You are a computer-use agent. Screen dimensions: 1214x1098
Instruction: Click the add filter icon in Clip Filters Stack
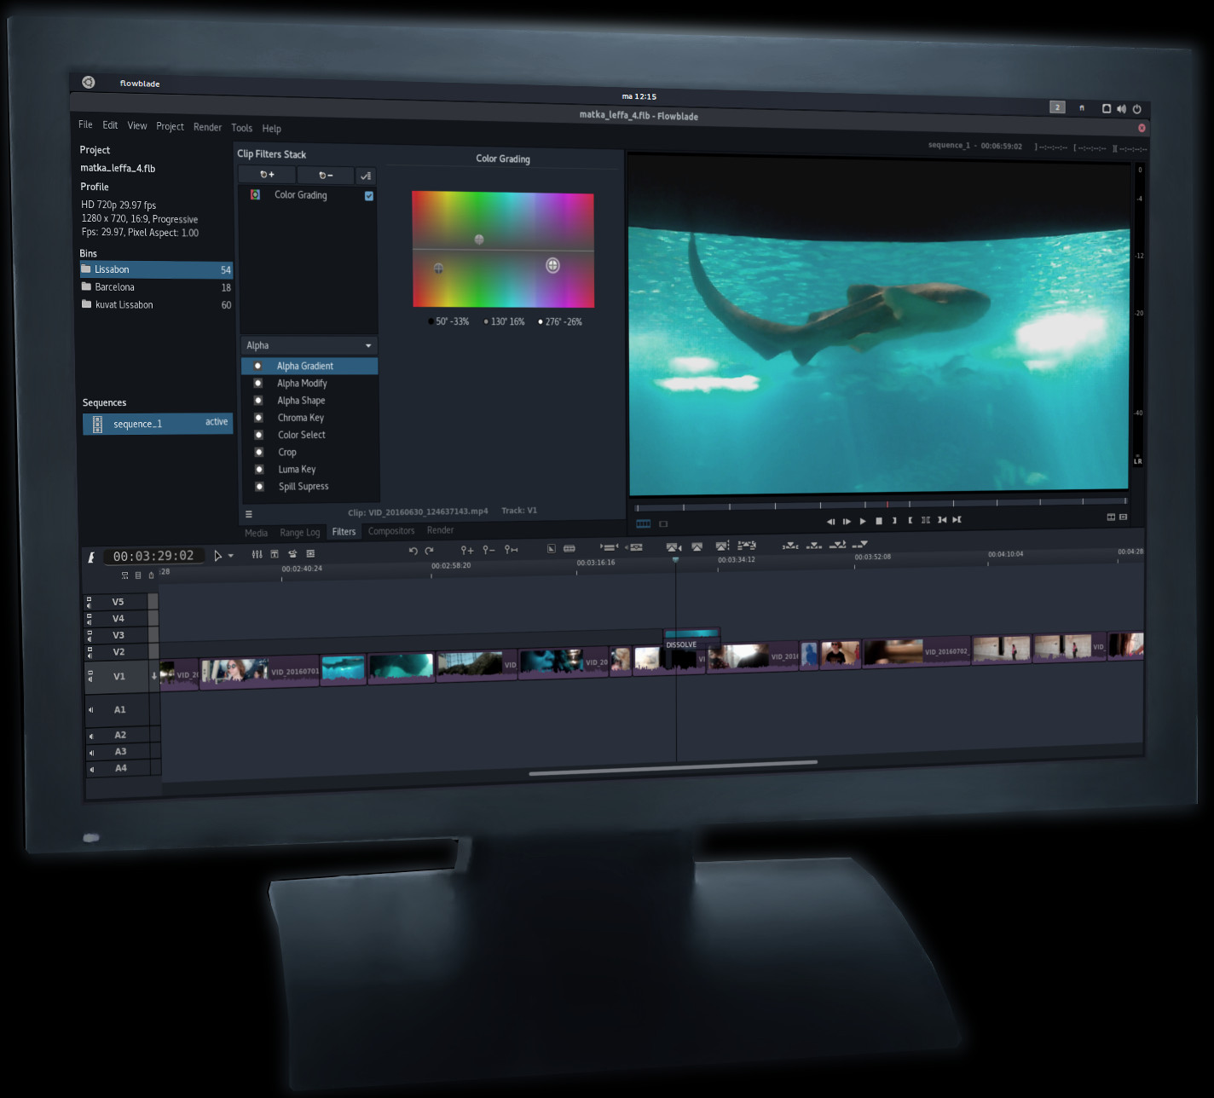pos(267,174)
